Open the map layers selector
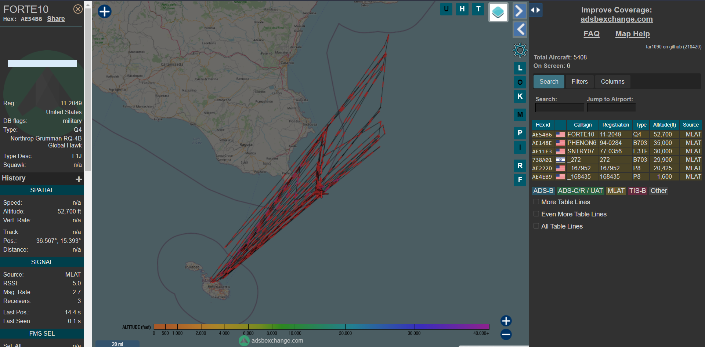The width and height of the screenshot is (705, 347). click(498, 12)
